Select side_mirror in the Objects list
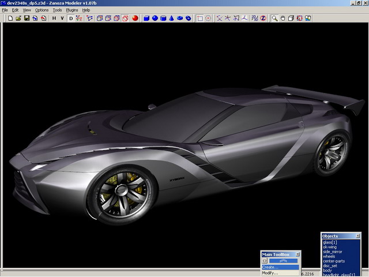369x277 pixels. click(x=333, y=252)
